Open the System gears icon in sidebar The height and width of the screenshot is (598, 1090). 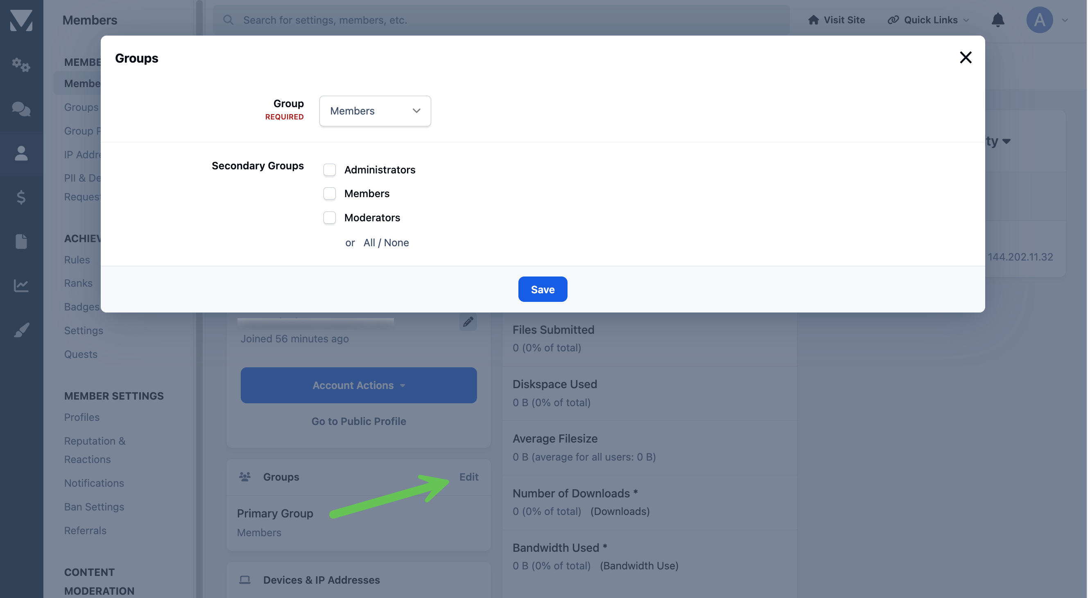pos(21,65)
